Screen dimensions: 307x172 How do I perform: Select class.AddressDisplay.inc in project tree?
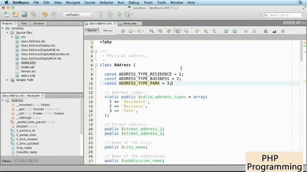[38, 45]
